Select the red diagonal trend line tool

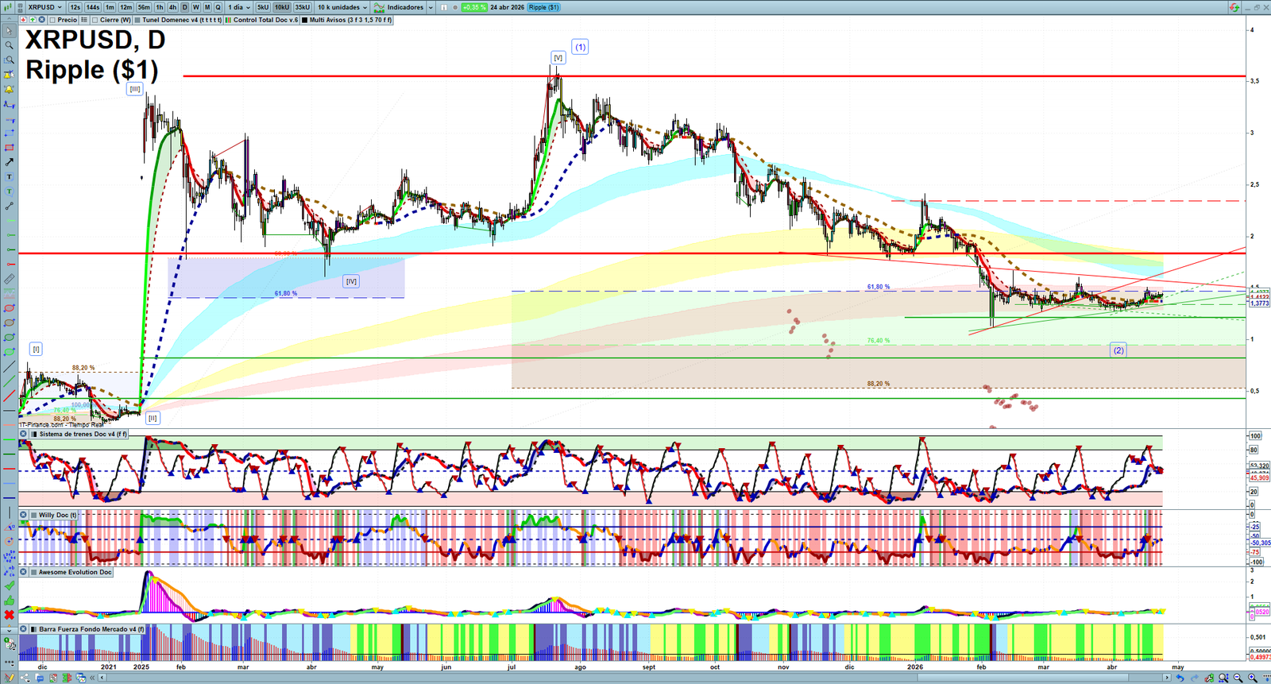click(10, 396)
